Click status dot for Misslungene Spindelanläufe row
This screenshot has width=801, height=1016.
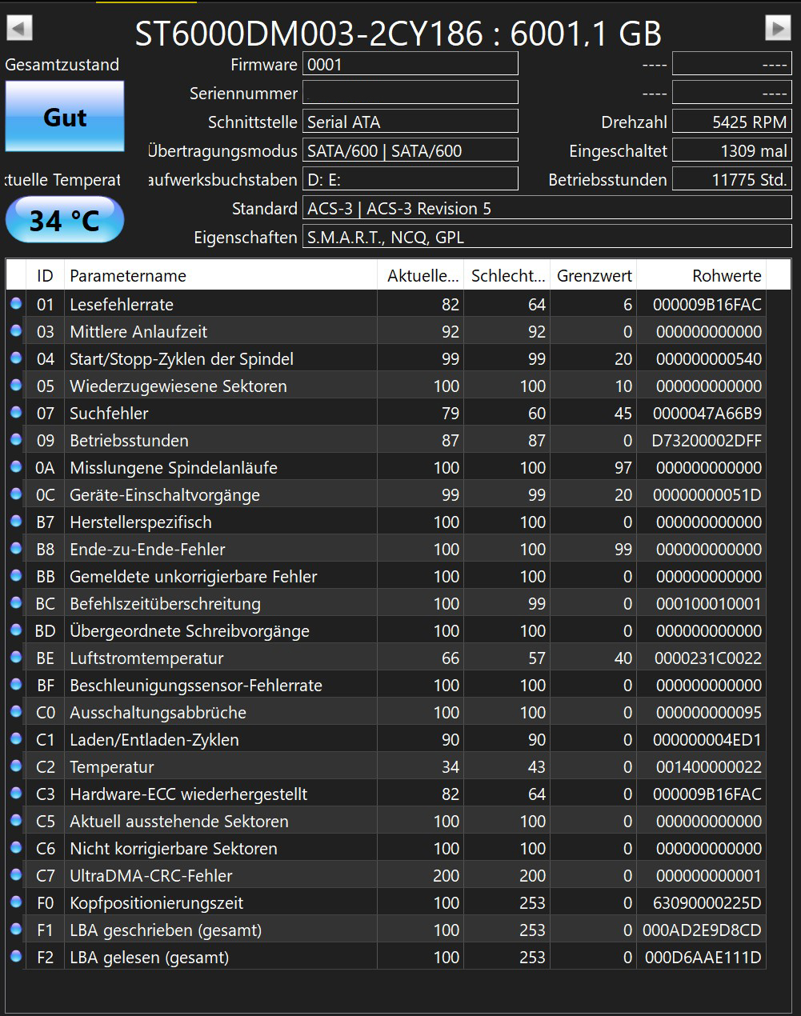pos(15,466)
